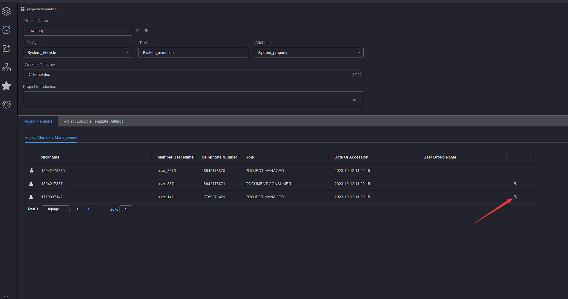Image resolution: width=568 pixels, height=299 pixels.
Task: Click PROJECT MANAGER role for user_1421
Action: [265, 197]
